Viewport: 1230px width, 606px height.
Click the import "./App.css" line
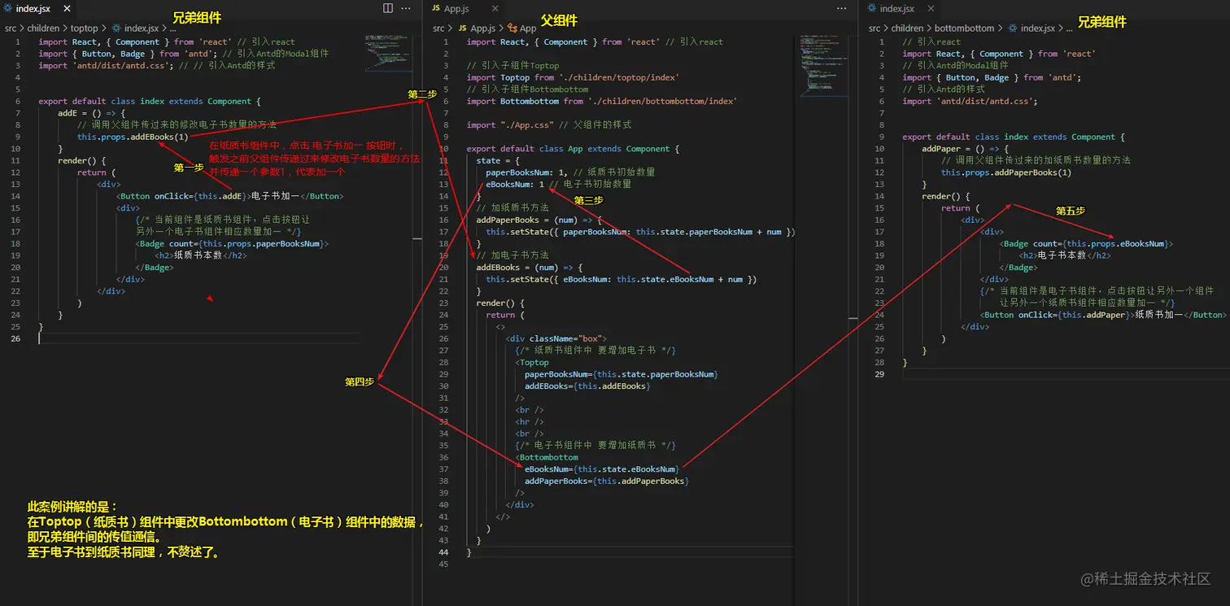[549, 124]
